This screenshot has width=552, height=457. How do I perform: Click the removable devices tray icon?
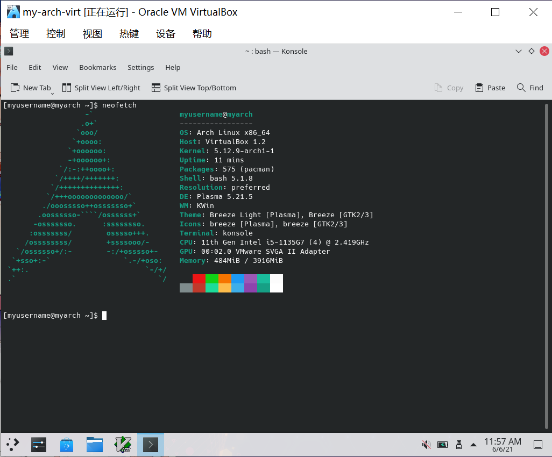click(x=458, y=445)
